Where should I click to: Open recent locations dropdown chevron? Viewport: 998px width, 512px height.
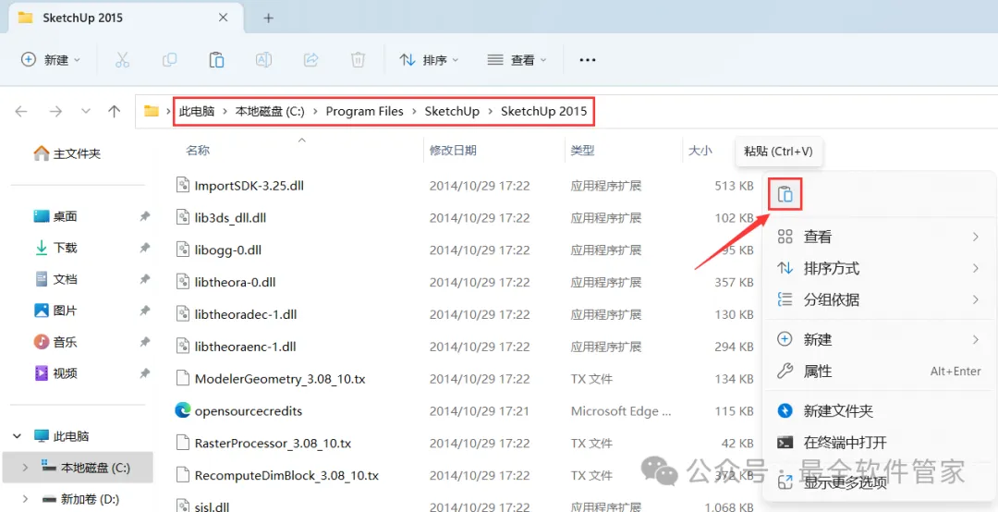click(x=86, y=112)
